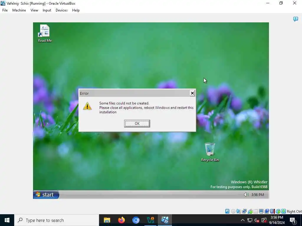This screenshot has width=302, height=226.
Task: Click the screen sharing tray icon
Action: tap(264, 220)
